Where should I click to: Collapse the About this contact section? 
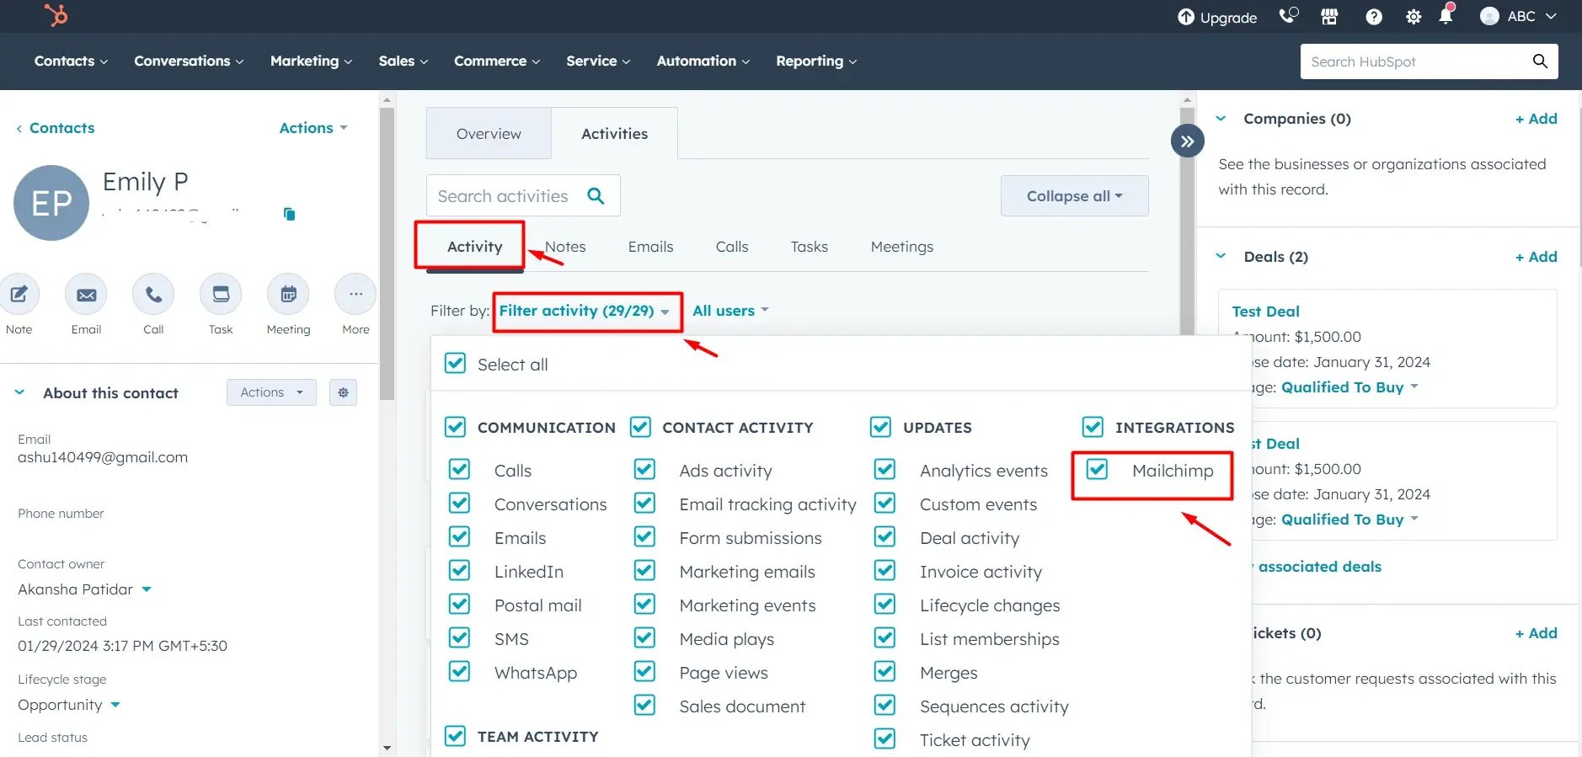tap(20, 392)
